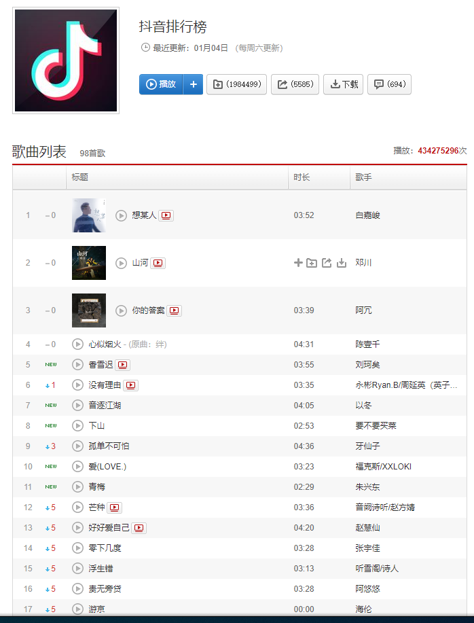
Task: Share the song 山河
Action: pos(327,263)
